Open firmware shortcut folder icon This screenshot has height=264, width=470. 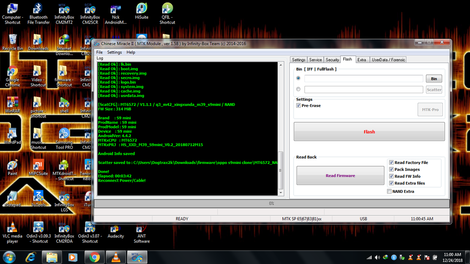pyautogui.click(x=64, y=76)
